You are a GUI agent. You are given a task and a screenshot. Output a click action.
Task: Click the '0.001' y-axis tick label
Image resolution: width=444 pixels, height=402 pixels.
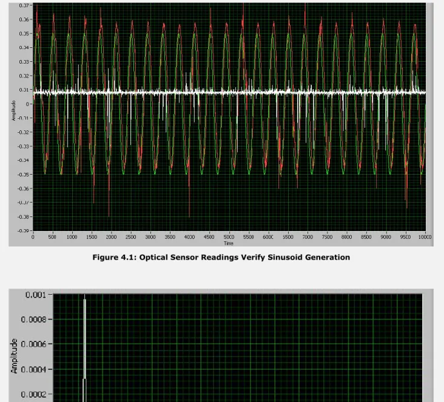pyautogui.click(x=36, y=295)
